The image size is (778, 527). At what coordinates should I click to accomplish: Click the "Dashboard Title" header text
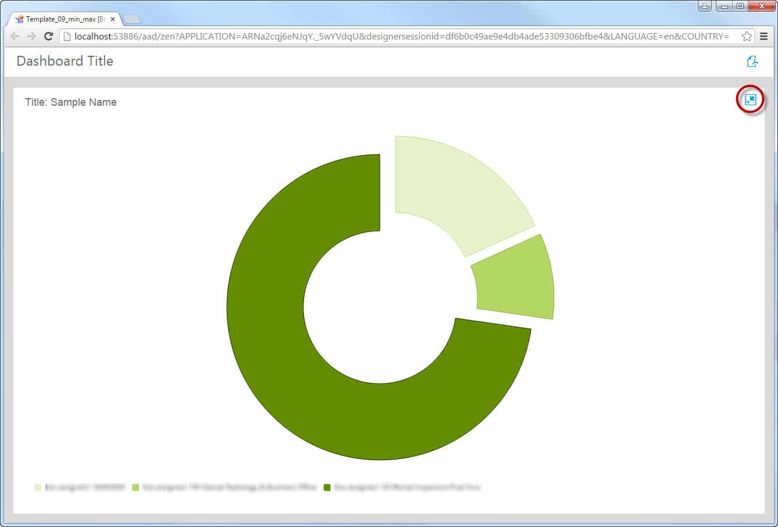point(65,61)
